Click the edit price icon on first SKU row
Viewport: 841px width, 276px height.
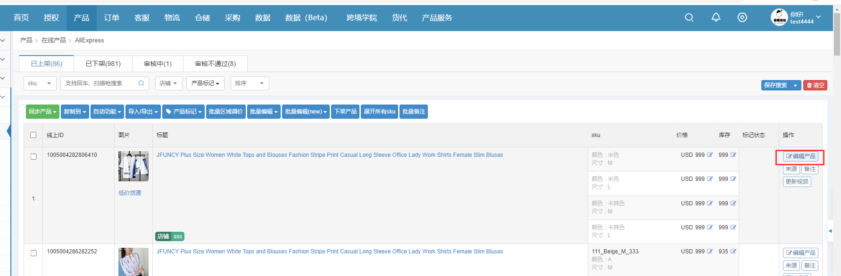point(710,155)
